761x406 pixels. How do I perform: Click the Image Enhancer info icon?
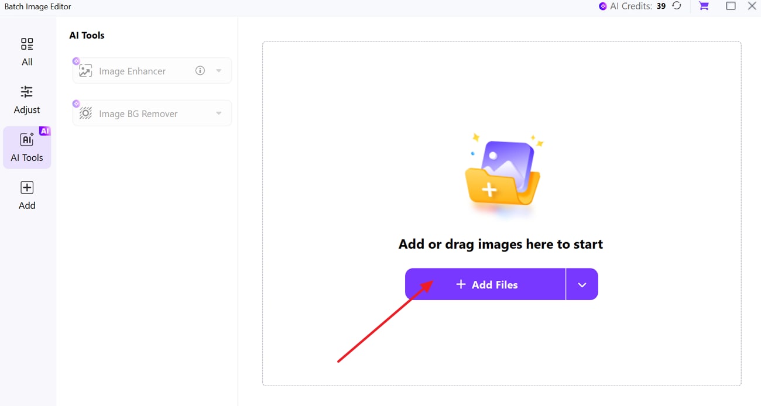[200, 71]
